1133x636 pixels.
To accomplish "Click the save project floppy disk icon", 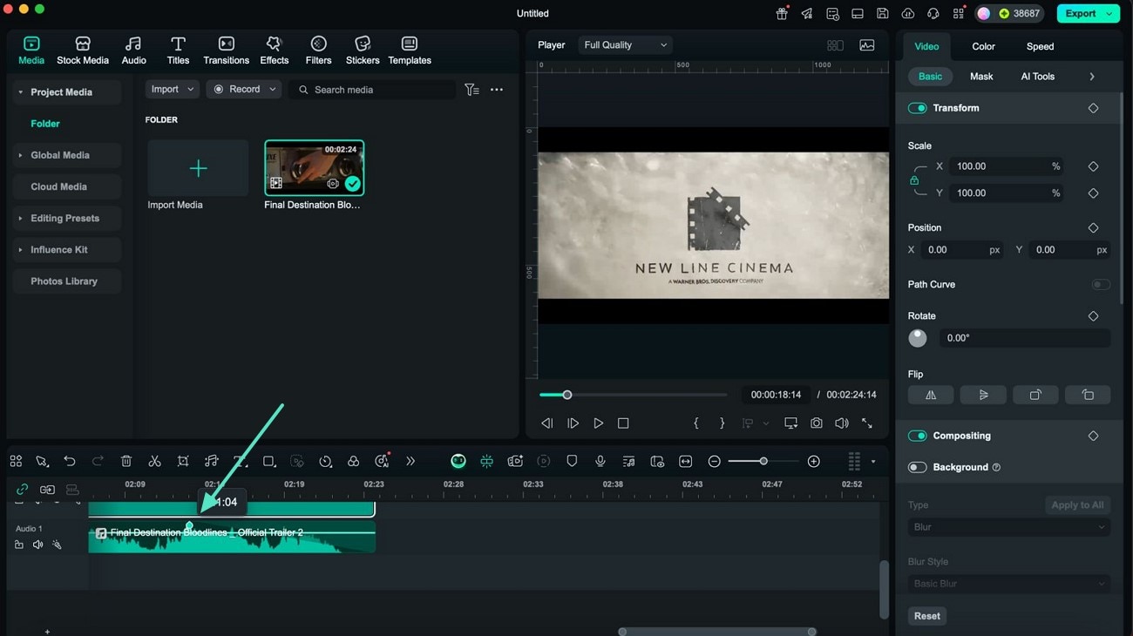I will point(883,13).
